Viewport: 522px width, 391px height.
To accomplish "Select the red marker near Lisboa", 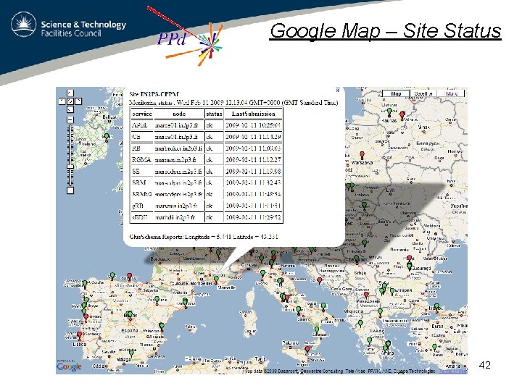I will pyautogui.click(x=79, y=335).
